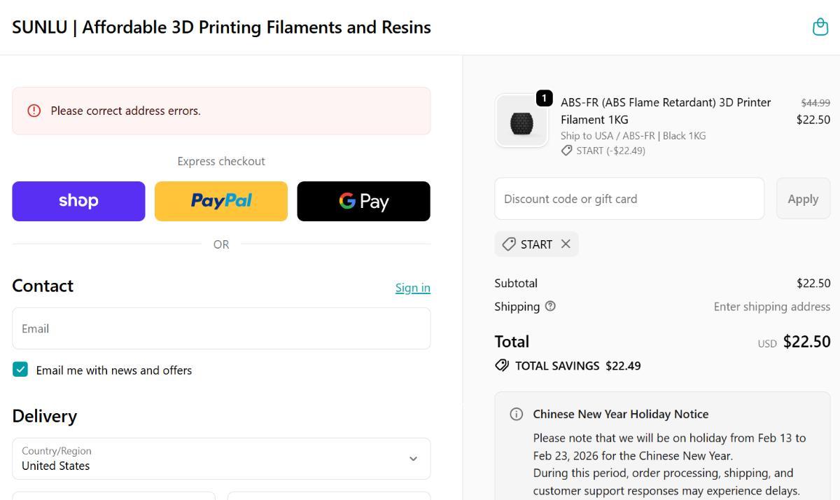Click the Country/Region chevron arrow
Viewport: 840px width, 500px height.
413,459
